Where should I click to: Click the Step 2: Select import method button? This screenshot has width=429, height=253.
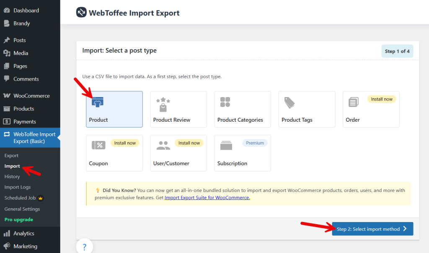(x=372, y=229)
